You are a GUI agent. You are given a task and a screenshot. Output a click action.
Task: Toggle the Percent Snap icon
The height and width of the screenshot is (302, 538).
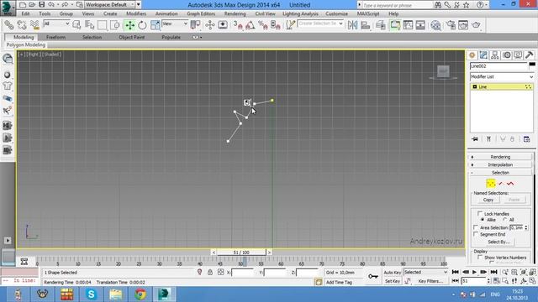[x=263, y=25]
